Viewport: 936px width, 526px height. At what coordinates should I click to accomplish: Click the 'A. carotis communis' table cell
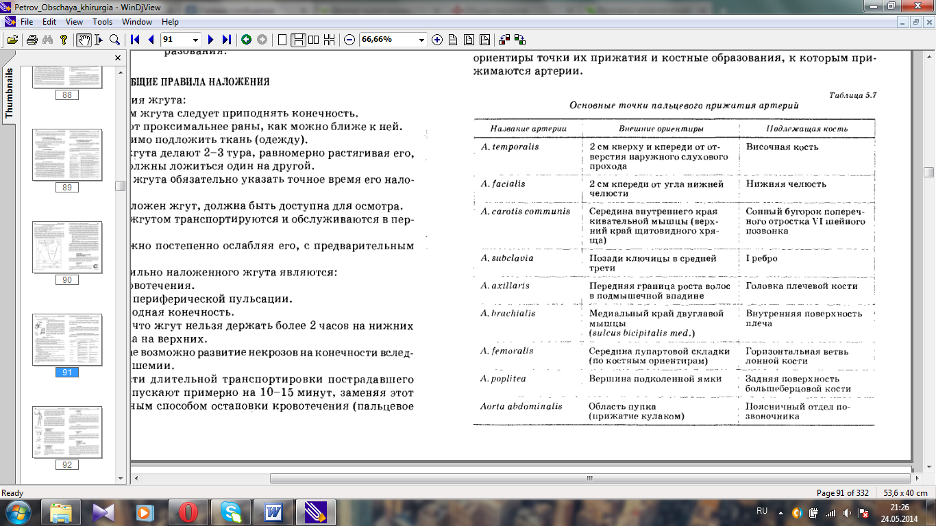point(526,211)
